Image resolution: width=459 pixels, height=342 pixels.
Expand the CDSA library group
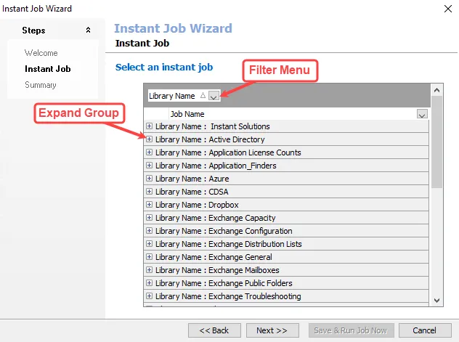tap(150, 192)
